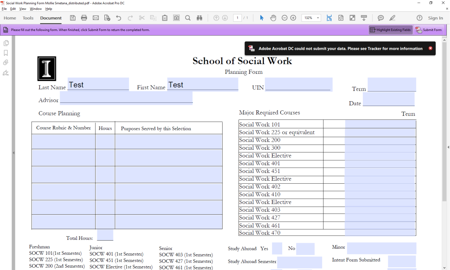Go to next page arrow icon
This screenshot has height=270, width=450.
click(225, 18)
